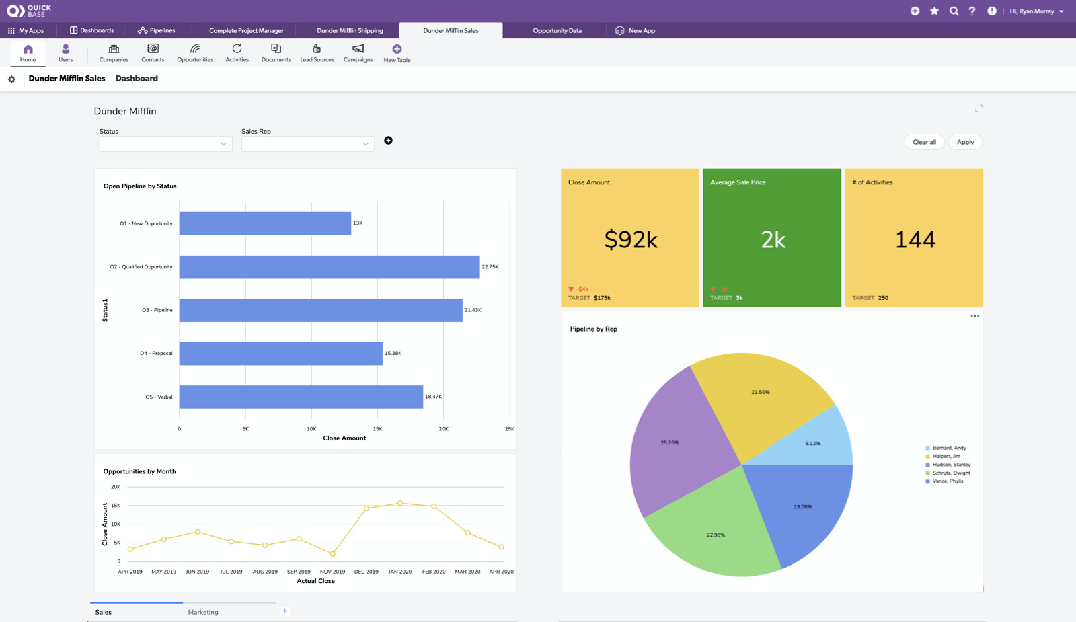
Task: Click the Opportunities by Month title
Action: click(139, 471)
